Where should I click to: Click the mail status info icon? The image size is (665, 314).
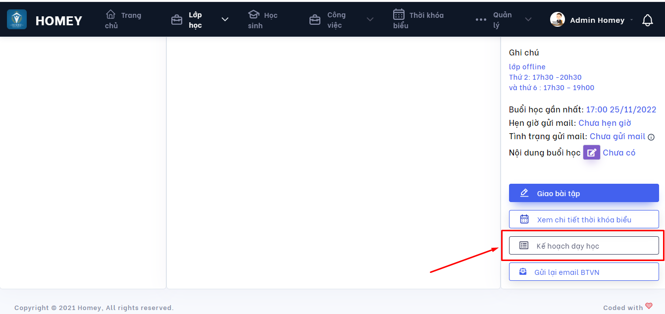pyautogui.click(x=651, y=137)
